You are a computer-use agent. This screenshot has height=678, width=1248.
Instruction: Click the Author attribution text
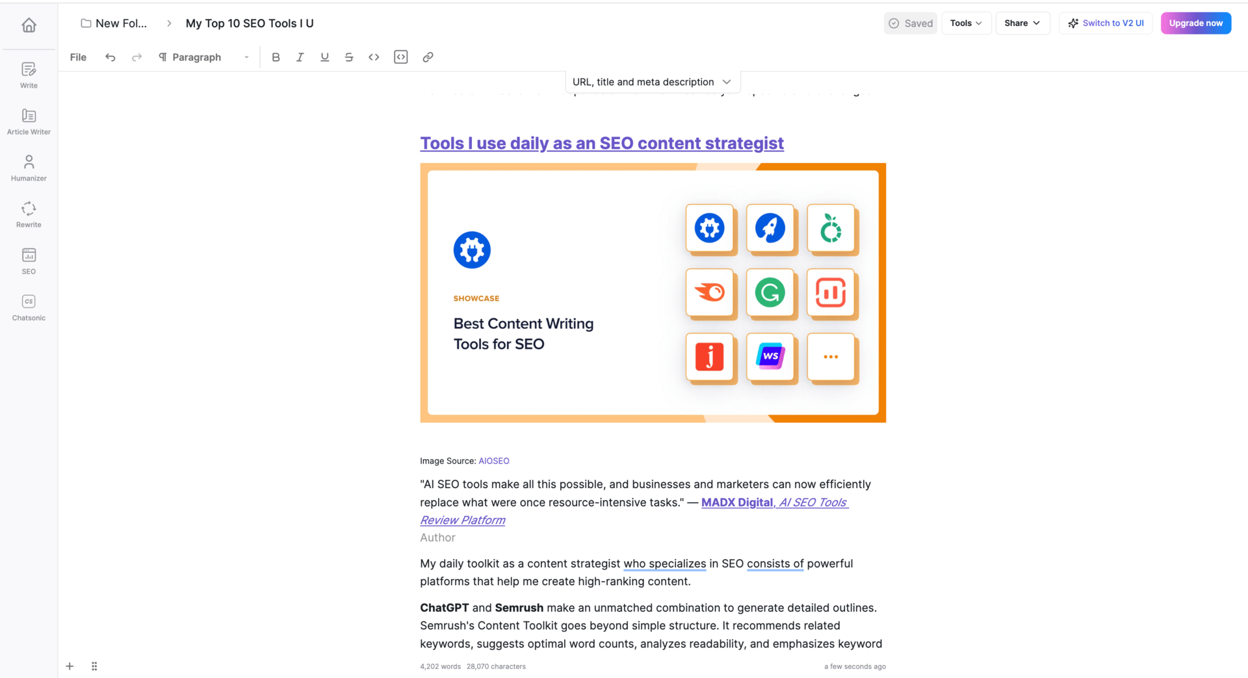coord(437,538)
